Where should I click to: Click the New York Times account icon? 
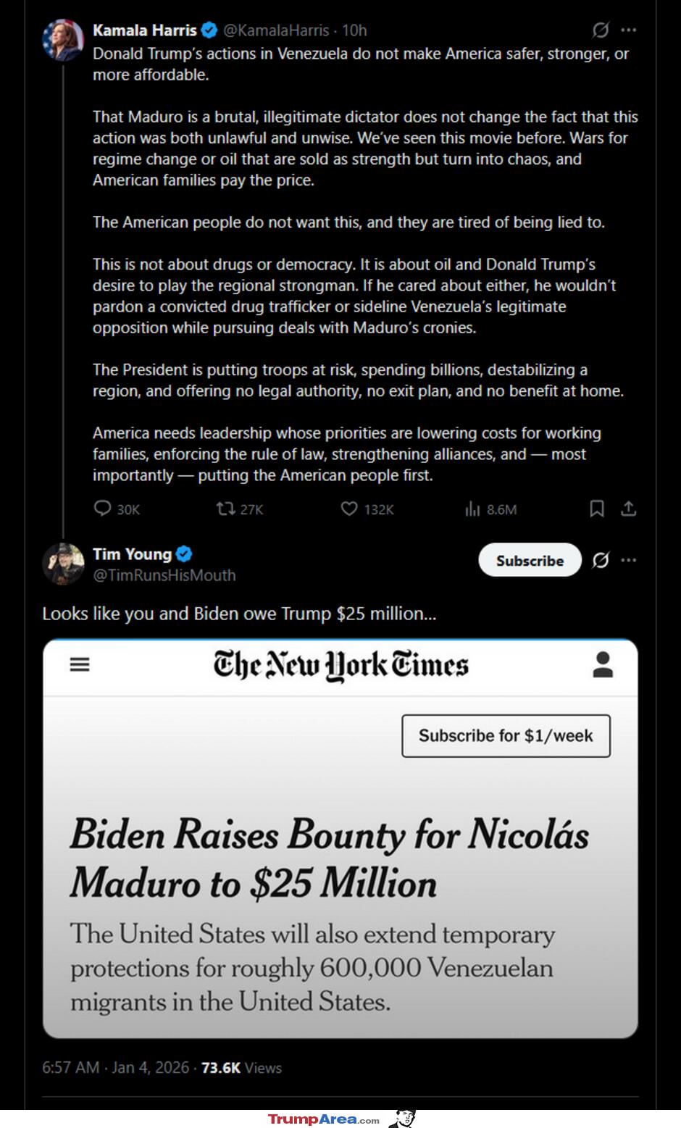tap(603, 664)
